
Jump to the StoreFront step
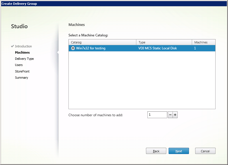22,71
